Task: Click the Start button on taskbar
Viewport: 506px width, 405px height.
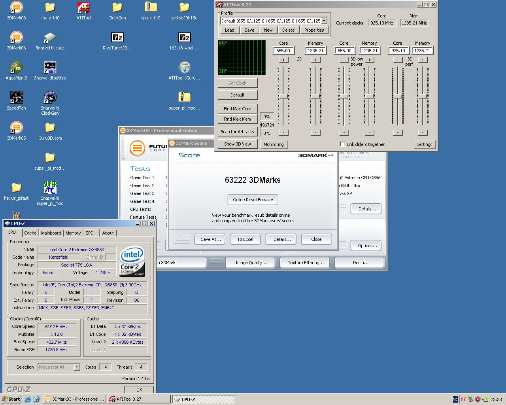Action: point(11,399)
